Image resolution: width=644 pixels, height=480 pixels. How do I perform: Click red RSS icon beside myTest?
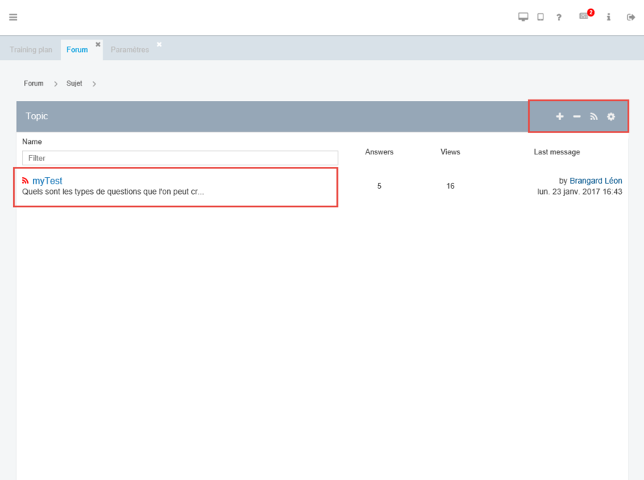[26, 181]
